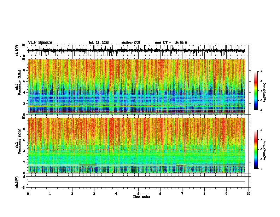
Task: Click time axis tick label "1"
Action: coord(50,194)
